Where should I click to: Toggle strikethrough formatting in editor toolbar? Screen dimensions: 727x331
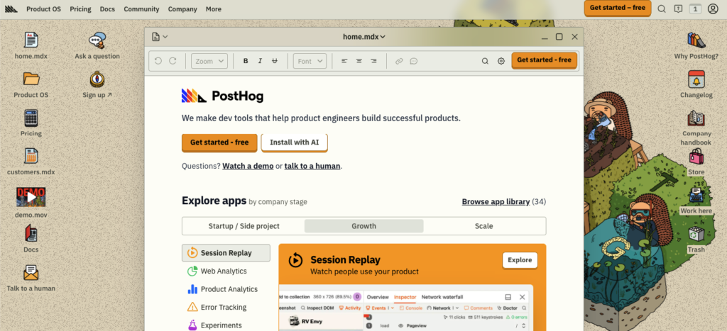275,61
